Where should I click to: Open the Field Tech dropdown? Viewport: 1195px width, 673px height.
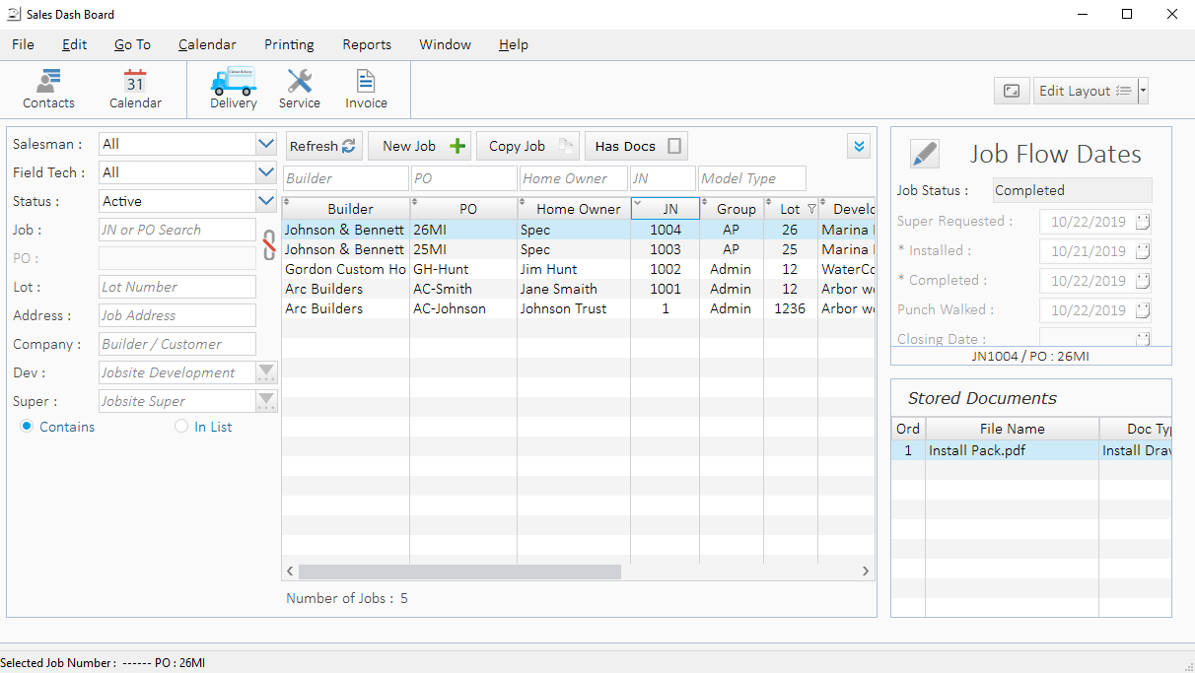click(x=265, y=172)
